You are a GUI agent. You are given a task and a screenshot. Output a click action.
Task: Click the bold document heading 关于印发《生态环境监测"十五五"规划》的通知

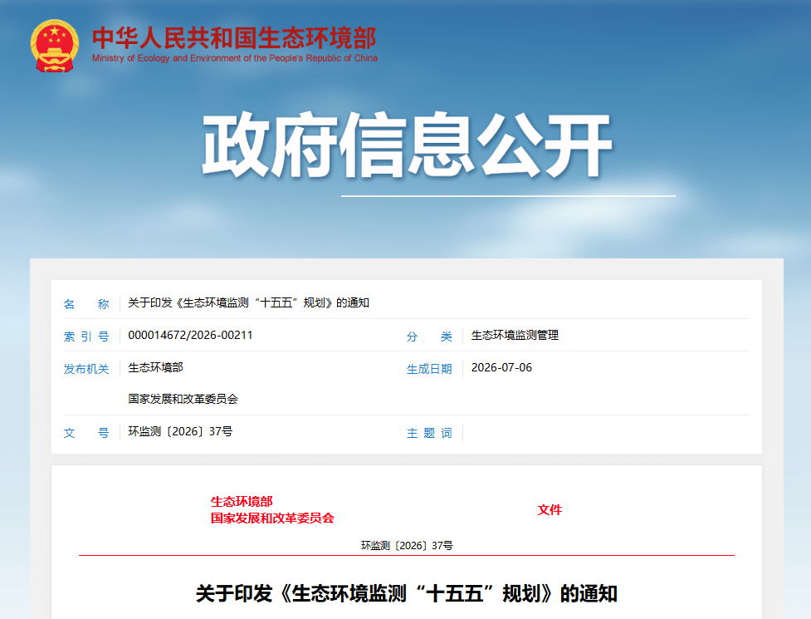(407, 593)
